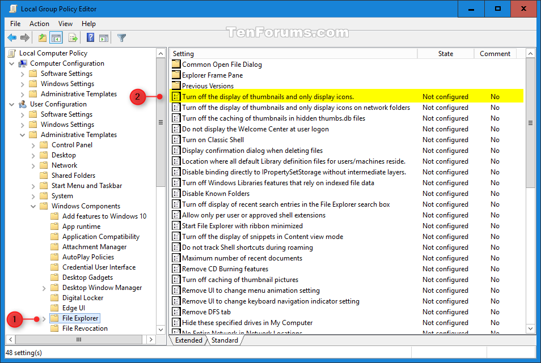Switch to the Extended tab
The image size is (541, 363).
[x=189, y=340]
